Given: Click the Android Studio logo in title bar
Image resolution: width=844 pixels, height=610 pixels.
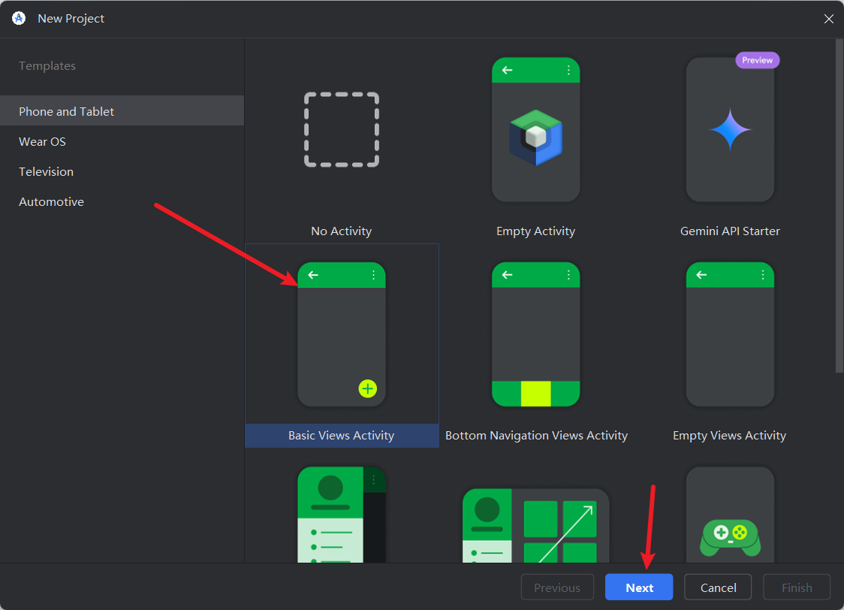Looking at the screenshot, I should [19, 18].
